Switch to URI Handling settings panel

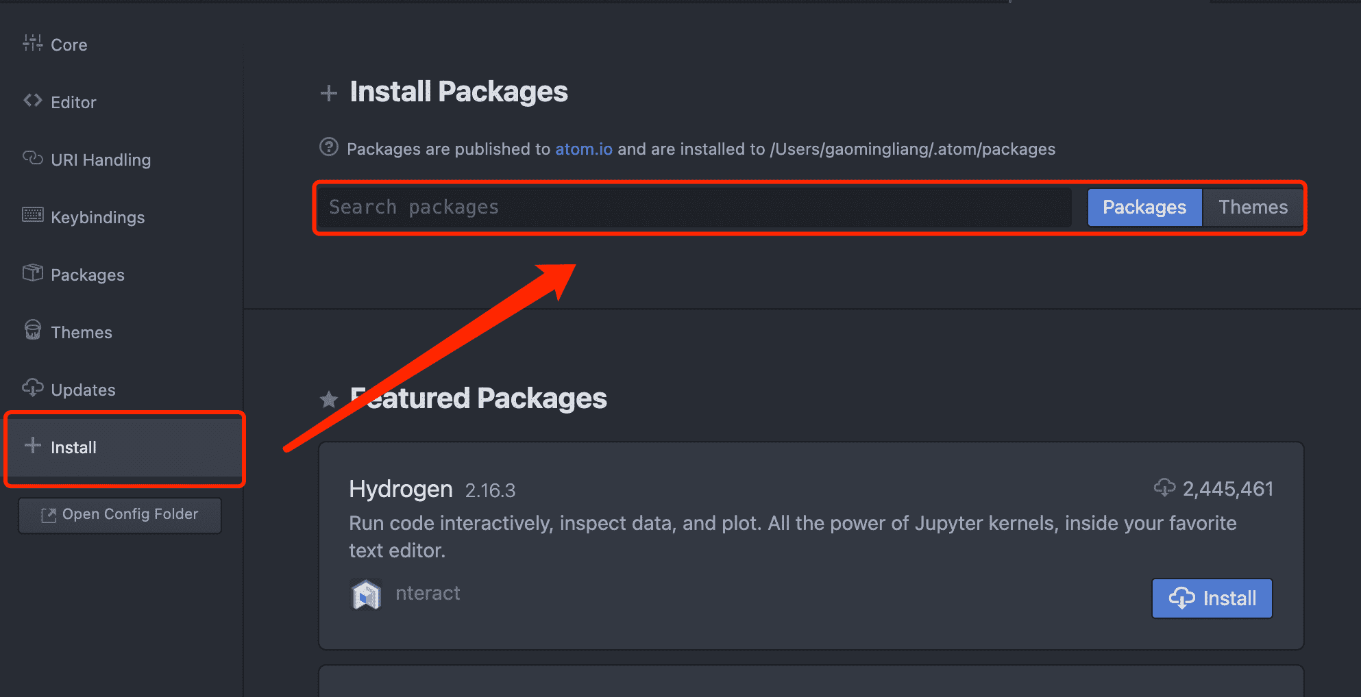click(x=101, y=160)
